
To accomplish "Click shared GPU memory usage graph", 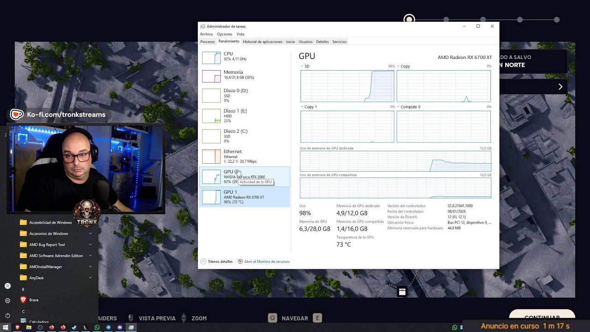I will coord(395,188).
